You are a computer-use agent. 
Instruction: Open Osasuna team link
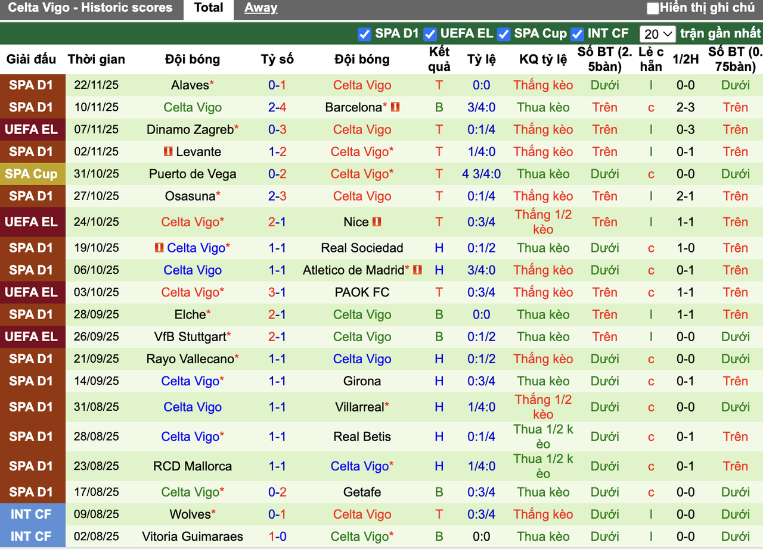tap(190, 196)
